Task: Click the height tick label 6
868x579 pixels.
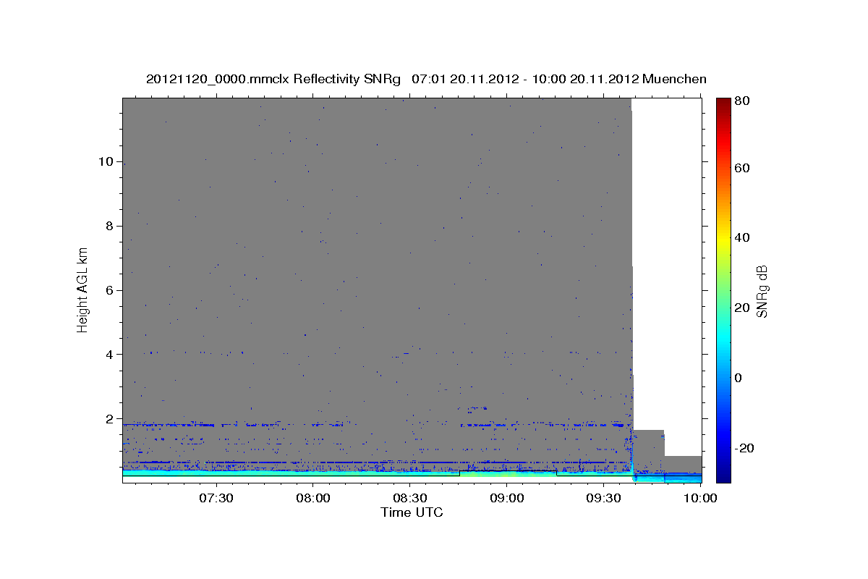Action: tap(109, 290)
